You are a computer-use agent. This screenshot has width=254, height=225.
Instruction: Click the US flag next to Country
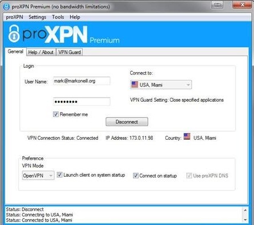click(x=187, y=136)
